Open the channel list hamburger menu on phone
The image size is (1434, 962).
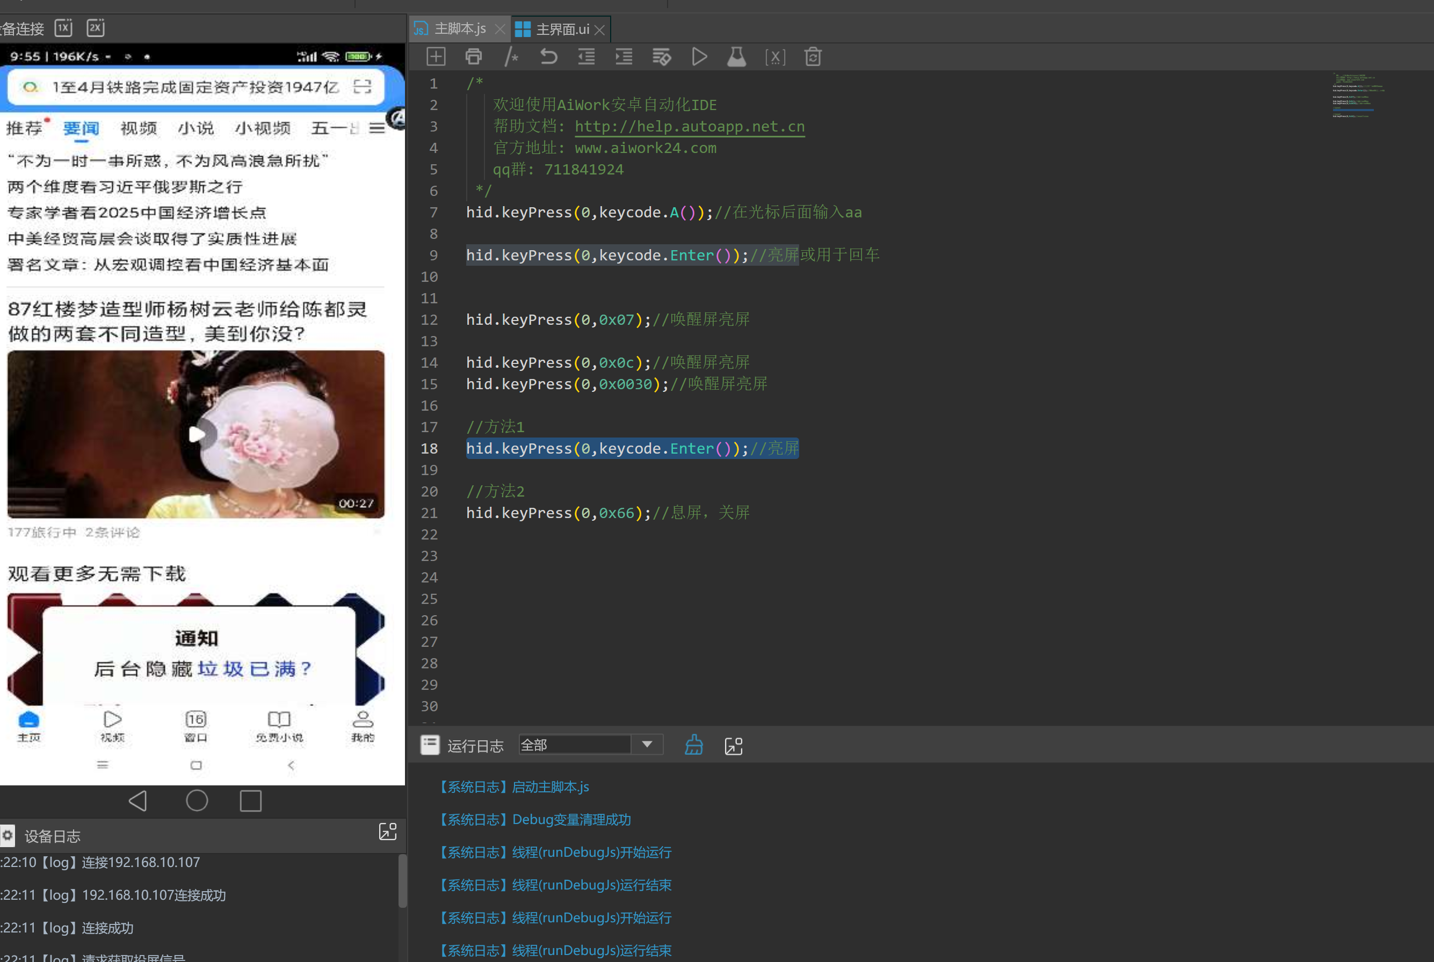point(376,128)
